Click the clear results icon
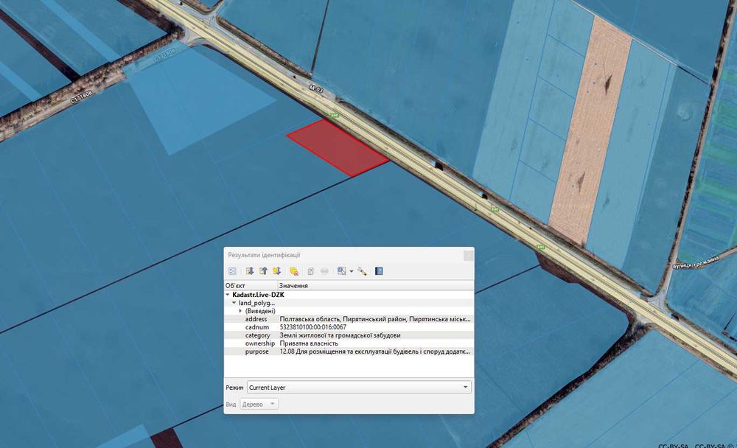Screen dimensions: 737x448 294,271
